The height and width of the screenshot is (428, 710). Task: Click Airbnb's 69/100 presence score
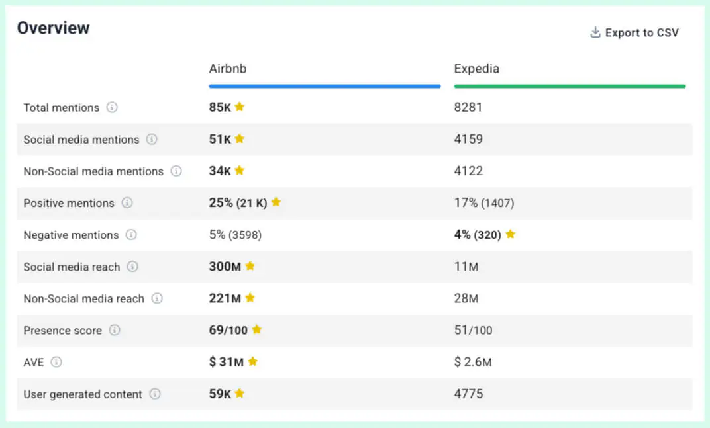point(228,330)
